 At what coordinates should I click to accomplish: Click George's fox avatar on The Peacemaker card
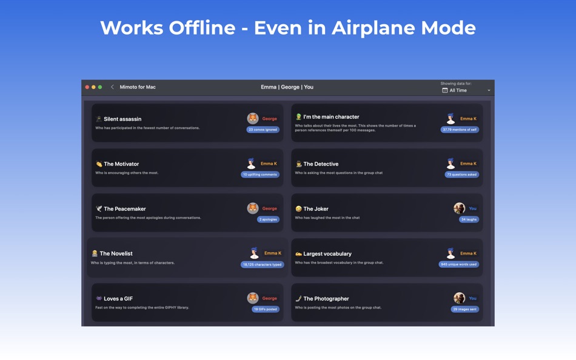click(x=253, y=208)
